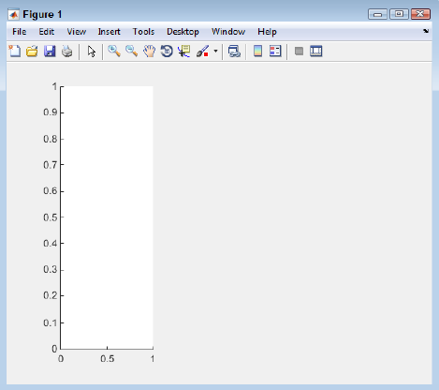Click the Link Plot icon
The width and height of the screenshot is (439, 390).
click(x=234, y=52)
